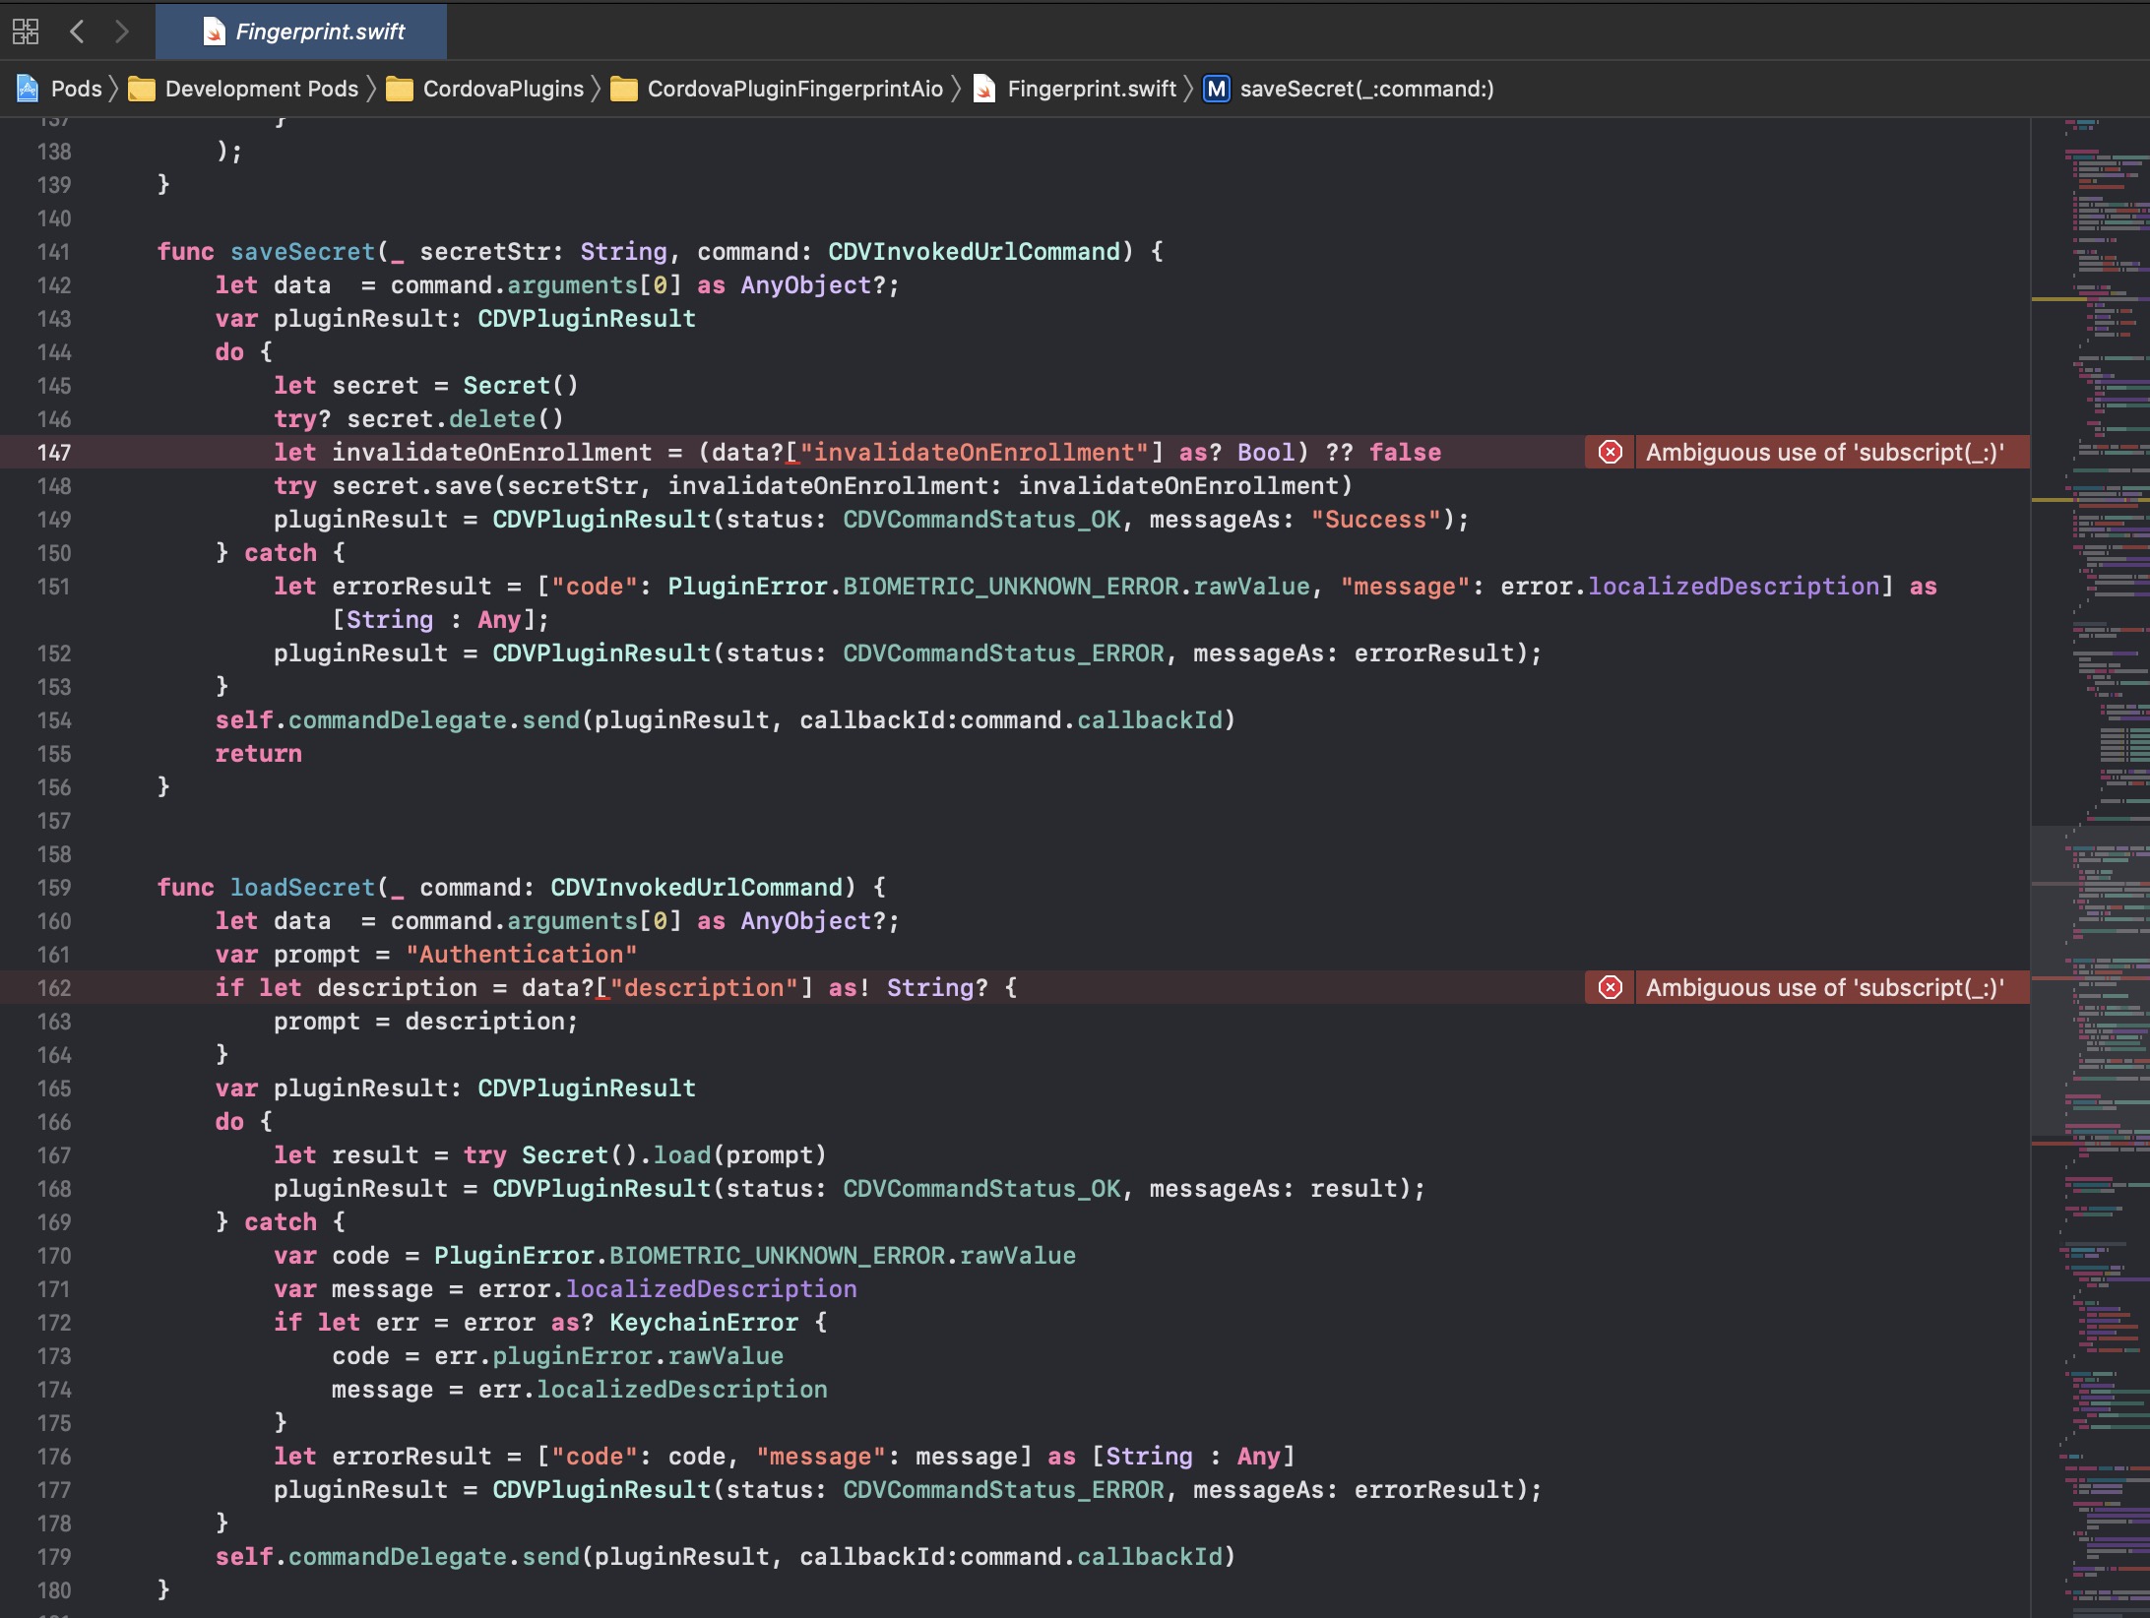
Task: Open the saveSecret(_:command:) jump bar menu
Action: point(1366,89)
